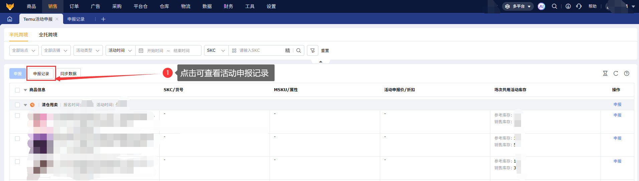The image size is (639, 181).
Task: Open the 物流 menu
Action: click(186, 6)
